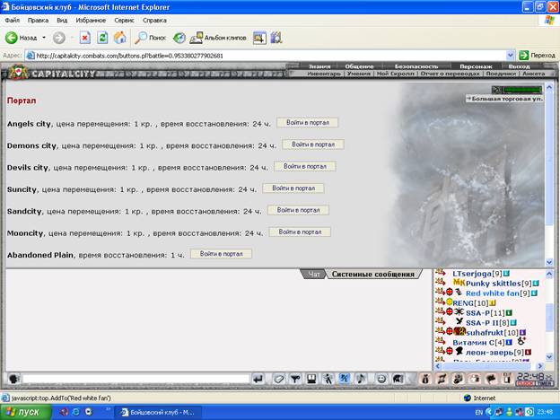
Task: Go to Большая торговая ул. location link
Action: tap(504, 99)
